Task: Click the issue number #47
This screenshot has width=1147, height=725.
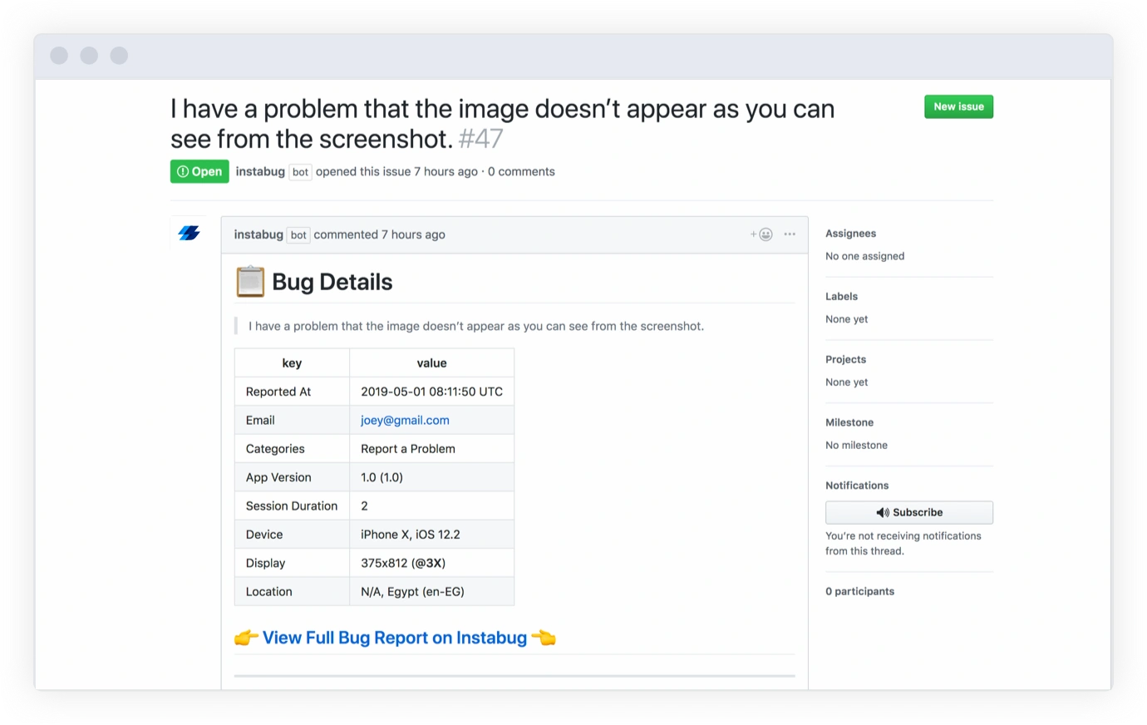Action: [x=480, y=139]
